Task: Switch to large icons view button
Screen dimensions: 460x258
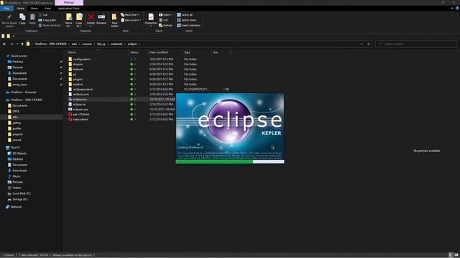Action: coord(456,255)
